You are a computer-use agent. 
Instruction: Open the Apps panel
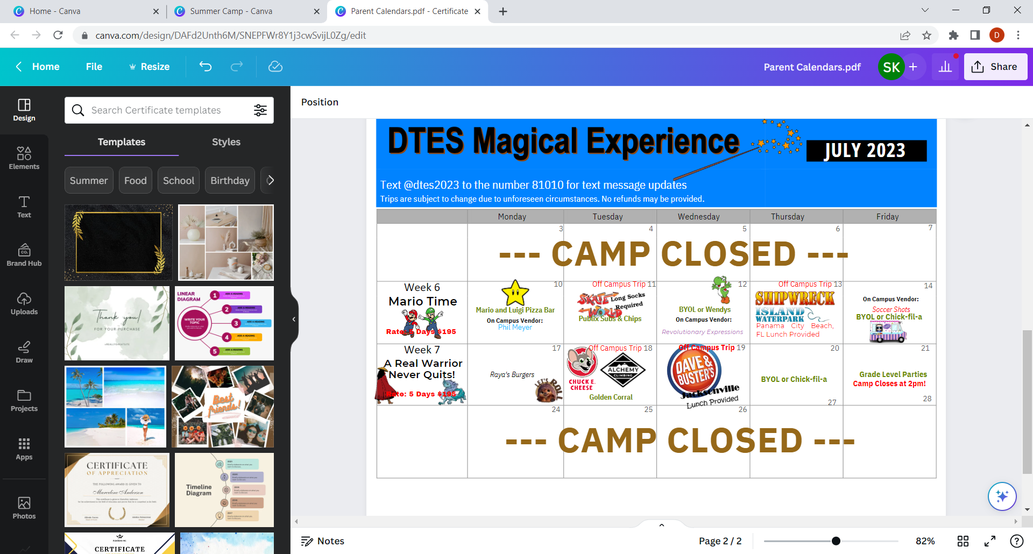(24, 449)
